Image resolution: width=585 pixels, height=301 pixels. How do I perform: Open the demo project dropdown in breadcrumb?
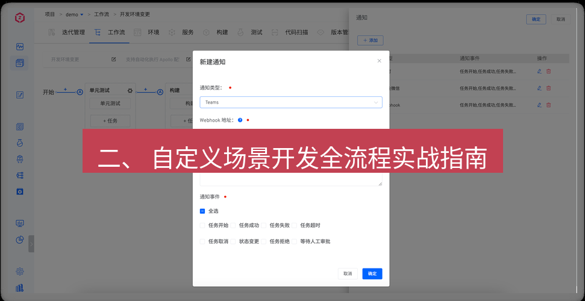pos(74,14)
